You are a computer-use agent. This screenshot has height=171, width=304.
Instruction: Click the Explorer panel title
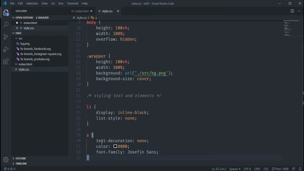[x=21, y=11]
